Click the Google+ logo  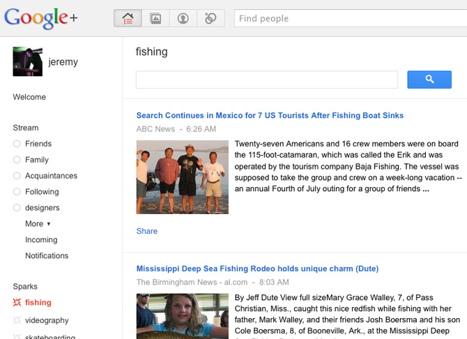[x=41, y=18]
